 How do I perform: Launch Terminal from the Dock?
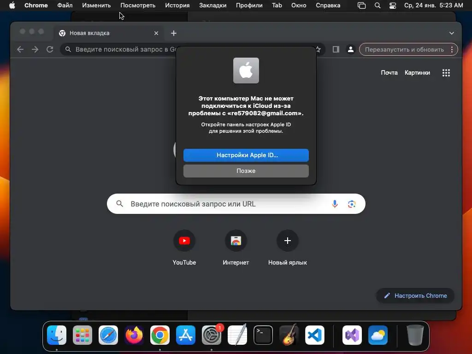pos(263,335)
